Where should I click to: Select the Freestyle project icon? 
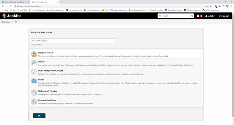(x=34, y=54)
